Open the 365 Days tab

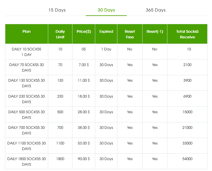point(156,10)
